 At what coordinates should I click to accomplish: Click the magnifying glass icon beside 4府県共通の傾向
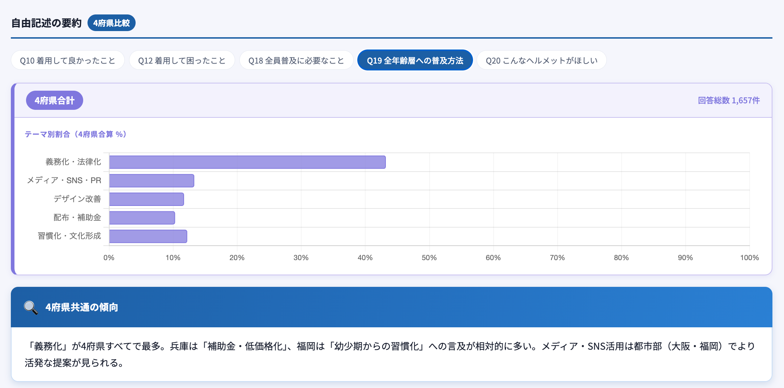pos(31,307)
